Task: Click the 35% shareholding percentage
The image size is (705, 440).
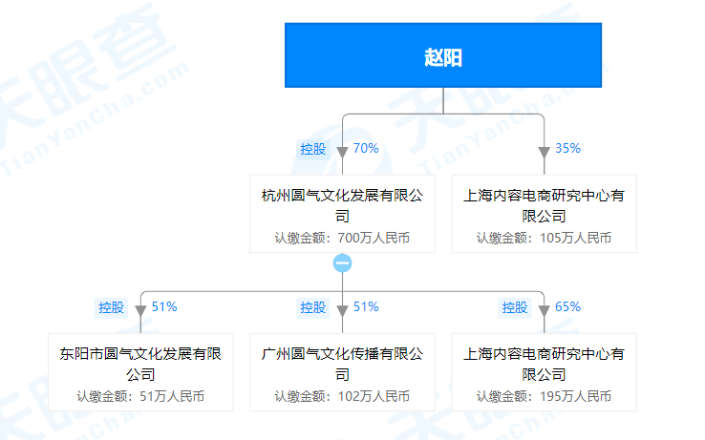Action: point(567,148)
